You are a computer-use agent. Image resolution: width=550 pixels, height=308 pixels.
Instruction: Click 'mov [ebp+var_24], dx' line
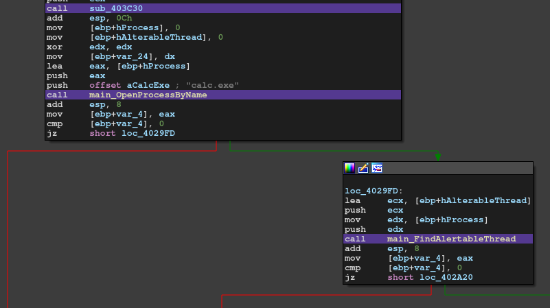(x=111, y=57)
